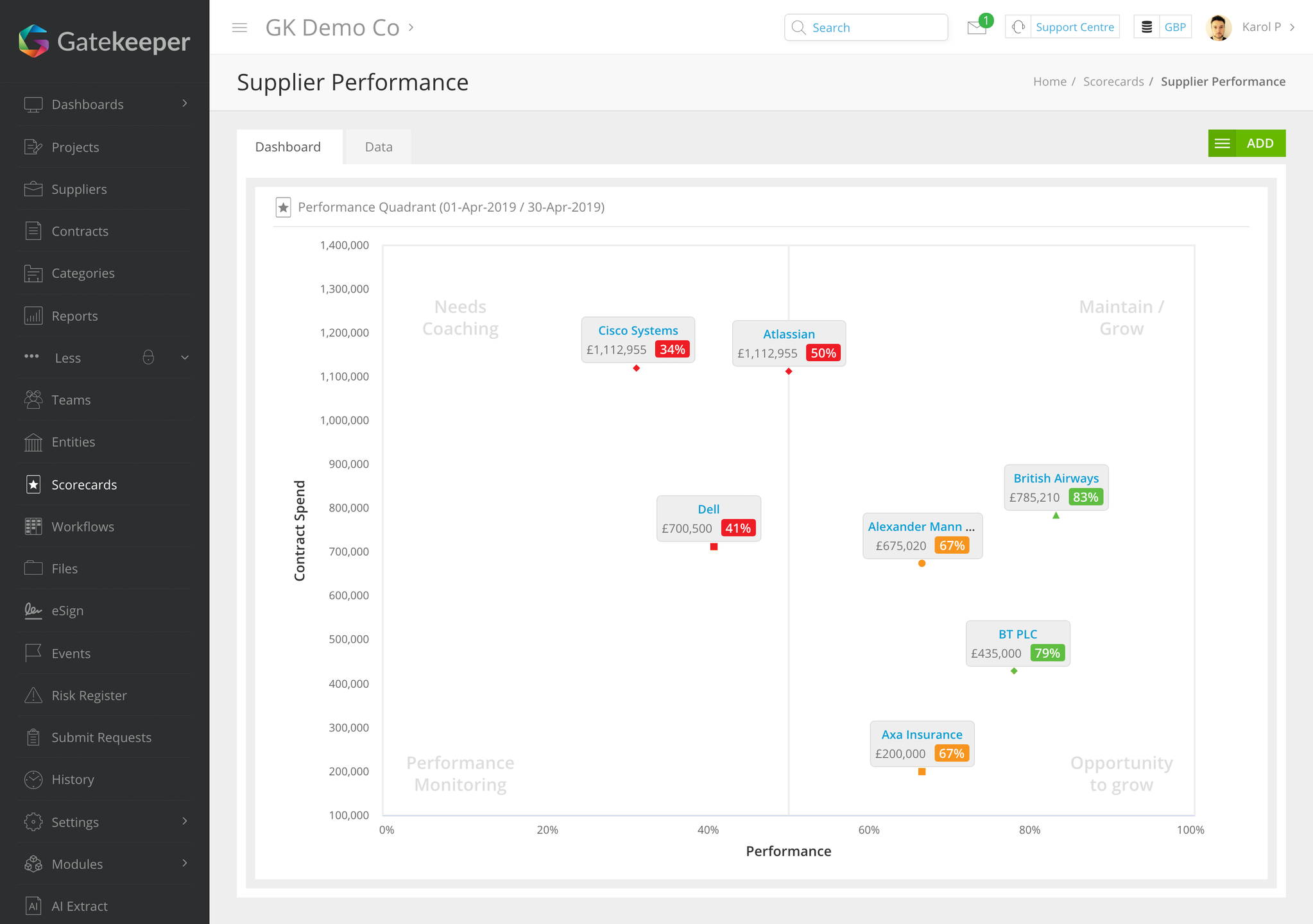Expand the Settings submenu arrow
Viewport: 1313px width, 924px height.
pyautogui.click(x=185, y=821)
